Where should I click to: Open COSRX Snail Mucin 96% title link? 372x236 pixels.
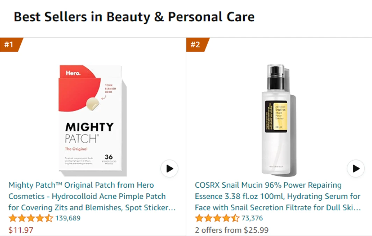(278, 196)
